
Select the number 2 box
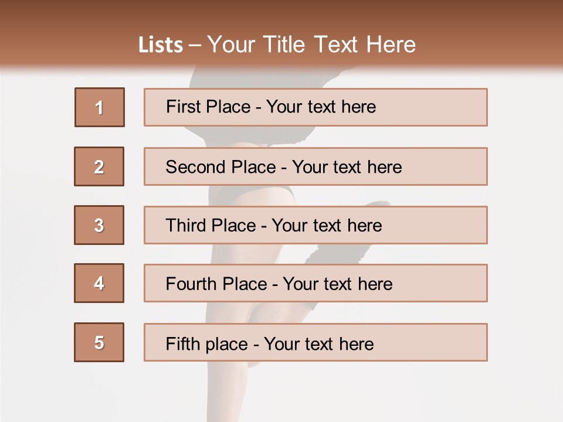(x=99, y=166)
